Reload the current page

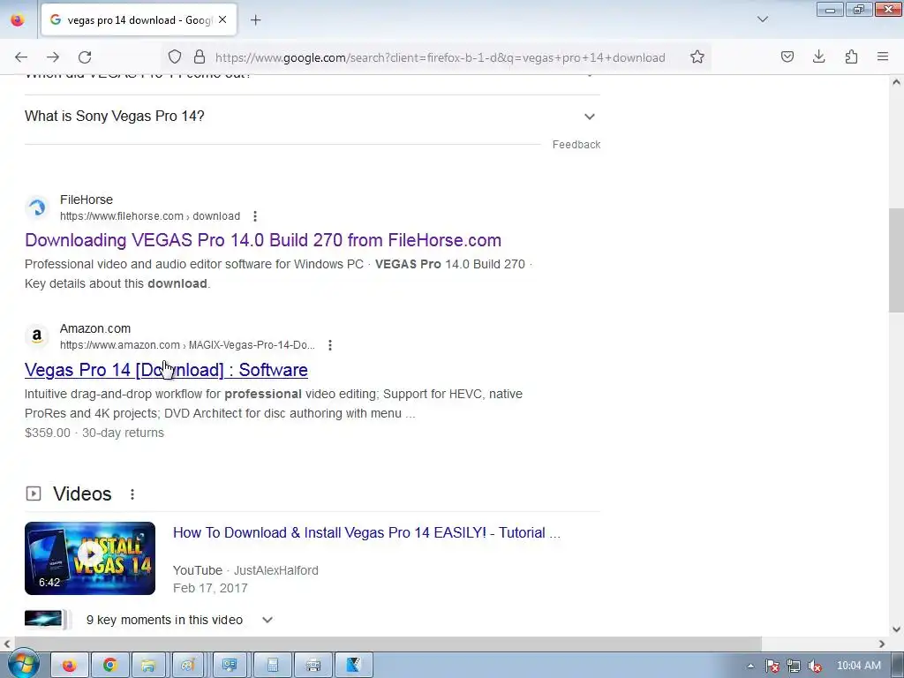tap(85, 57)
